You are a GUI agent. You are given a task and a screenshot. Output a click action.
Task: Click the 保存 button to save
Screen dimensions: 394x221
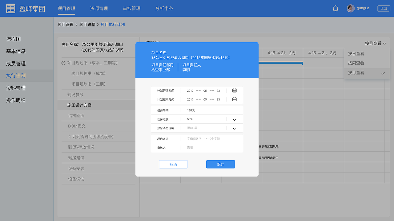click(x=220, y=164)
